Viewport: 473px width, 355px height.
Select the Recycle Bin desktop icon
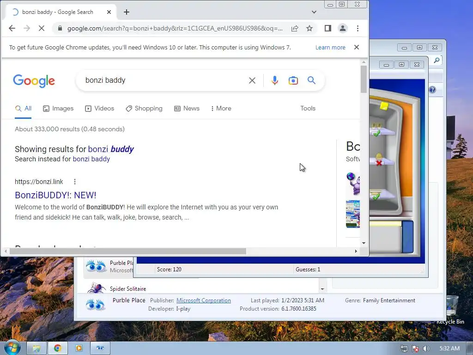point(452,310)
